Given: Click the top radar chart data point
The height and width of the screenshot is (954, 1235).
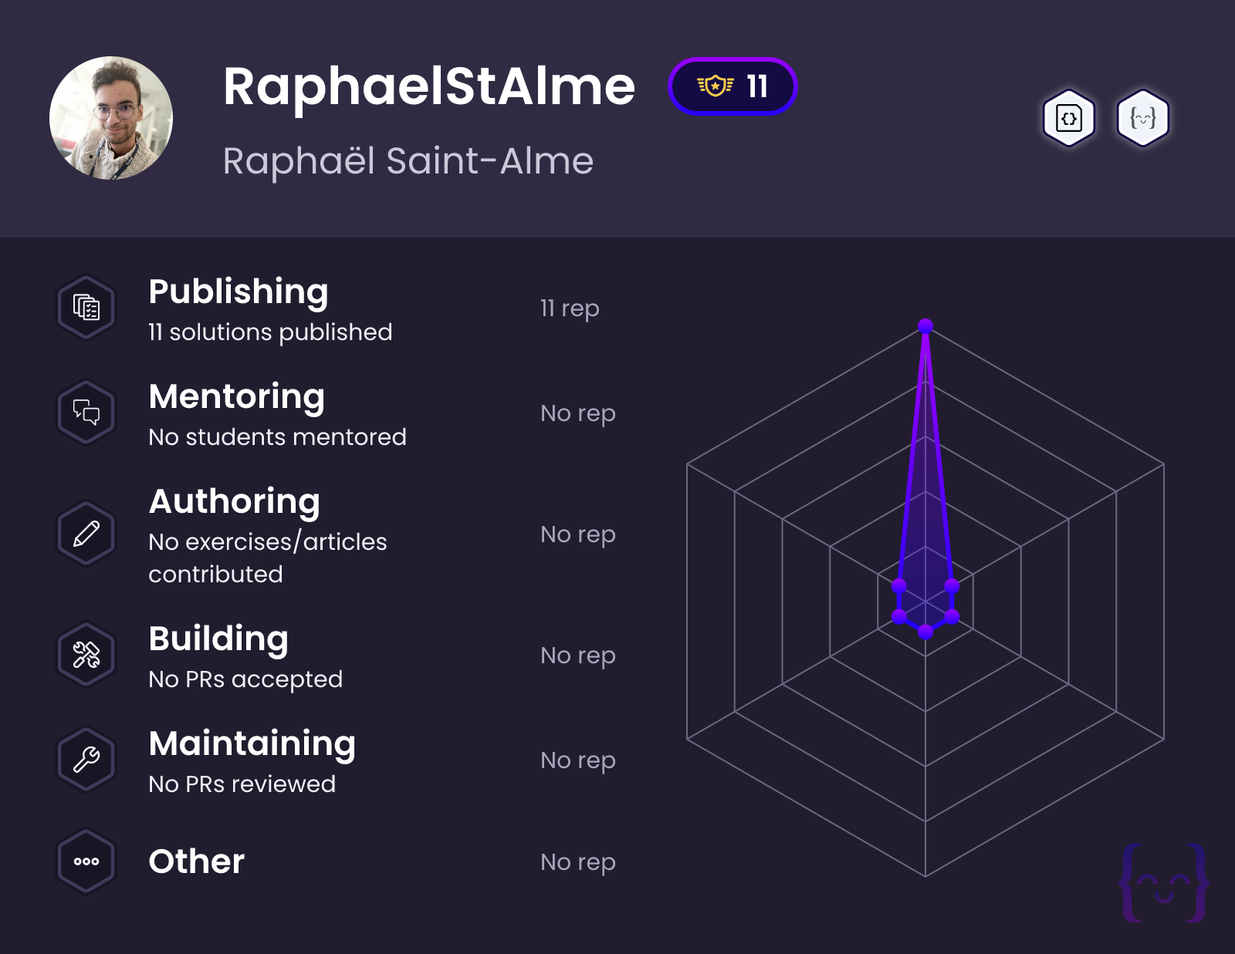Looking at the screenshot, I should coord(925,326).
